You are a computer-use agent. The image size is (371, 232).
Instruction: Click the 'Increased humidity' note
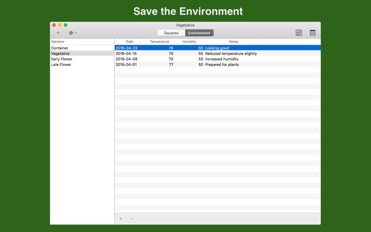(x=222, y=59)
